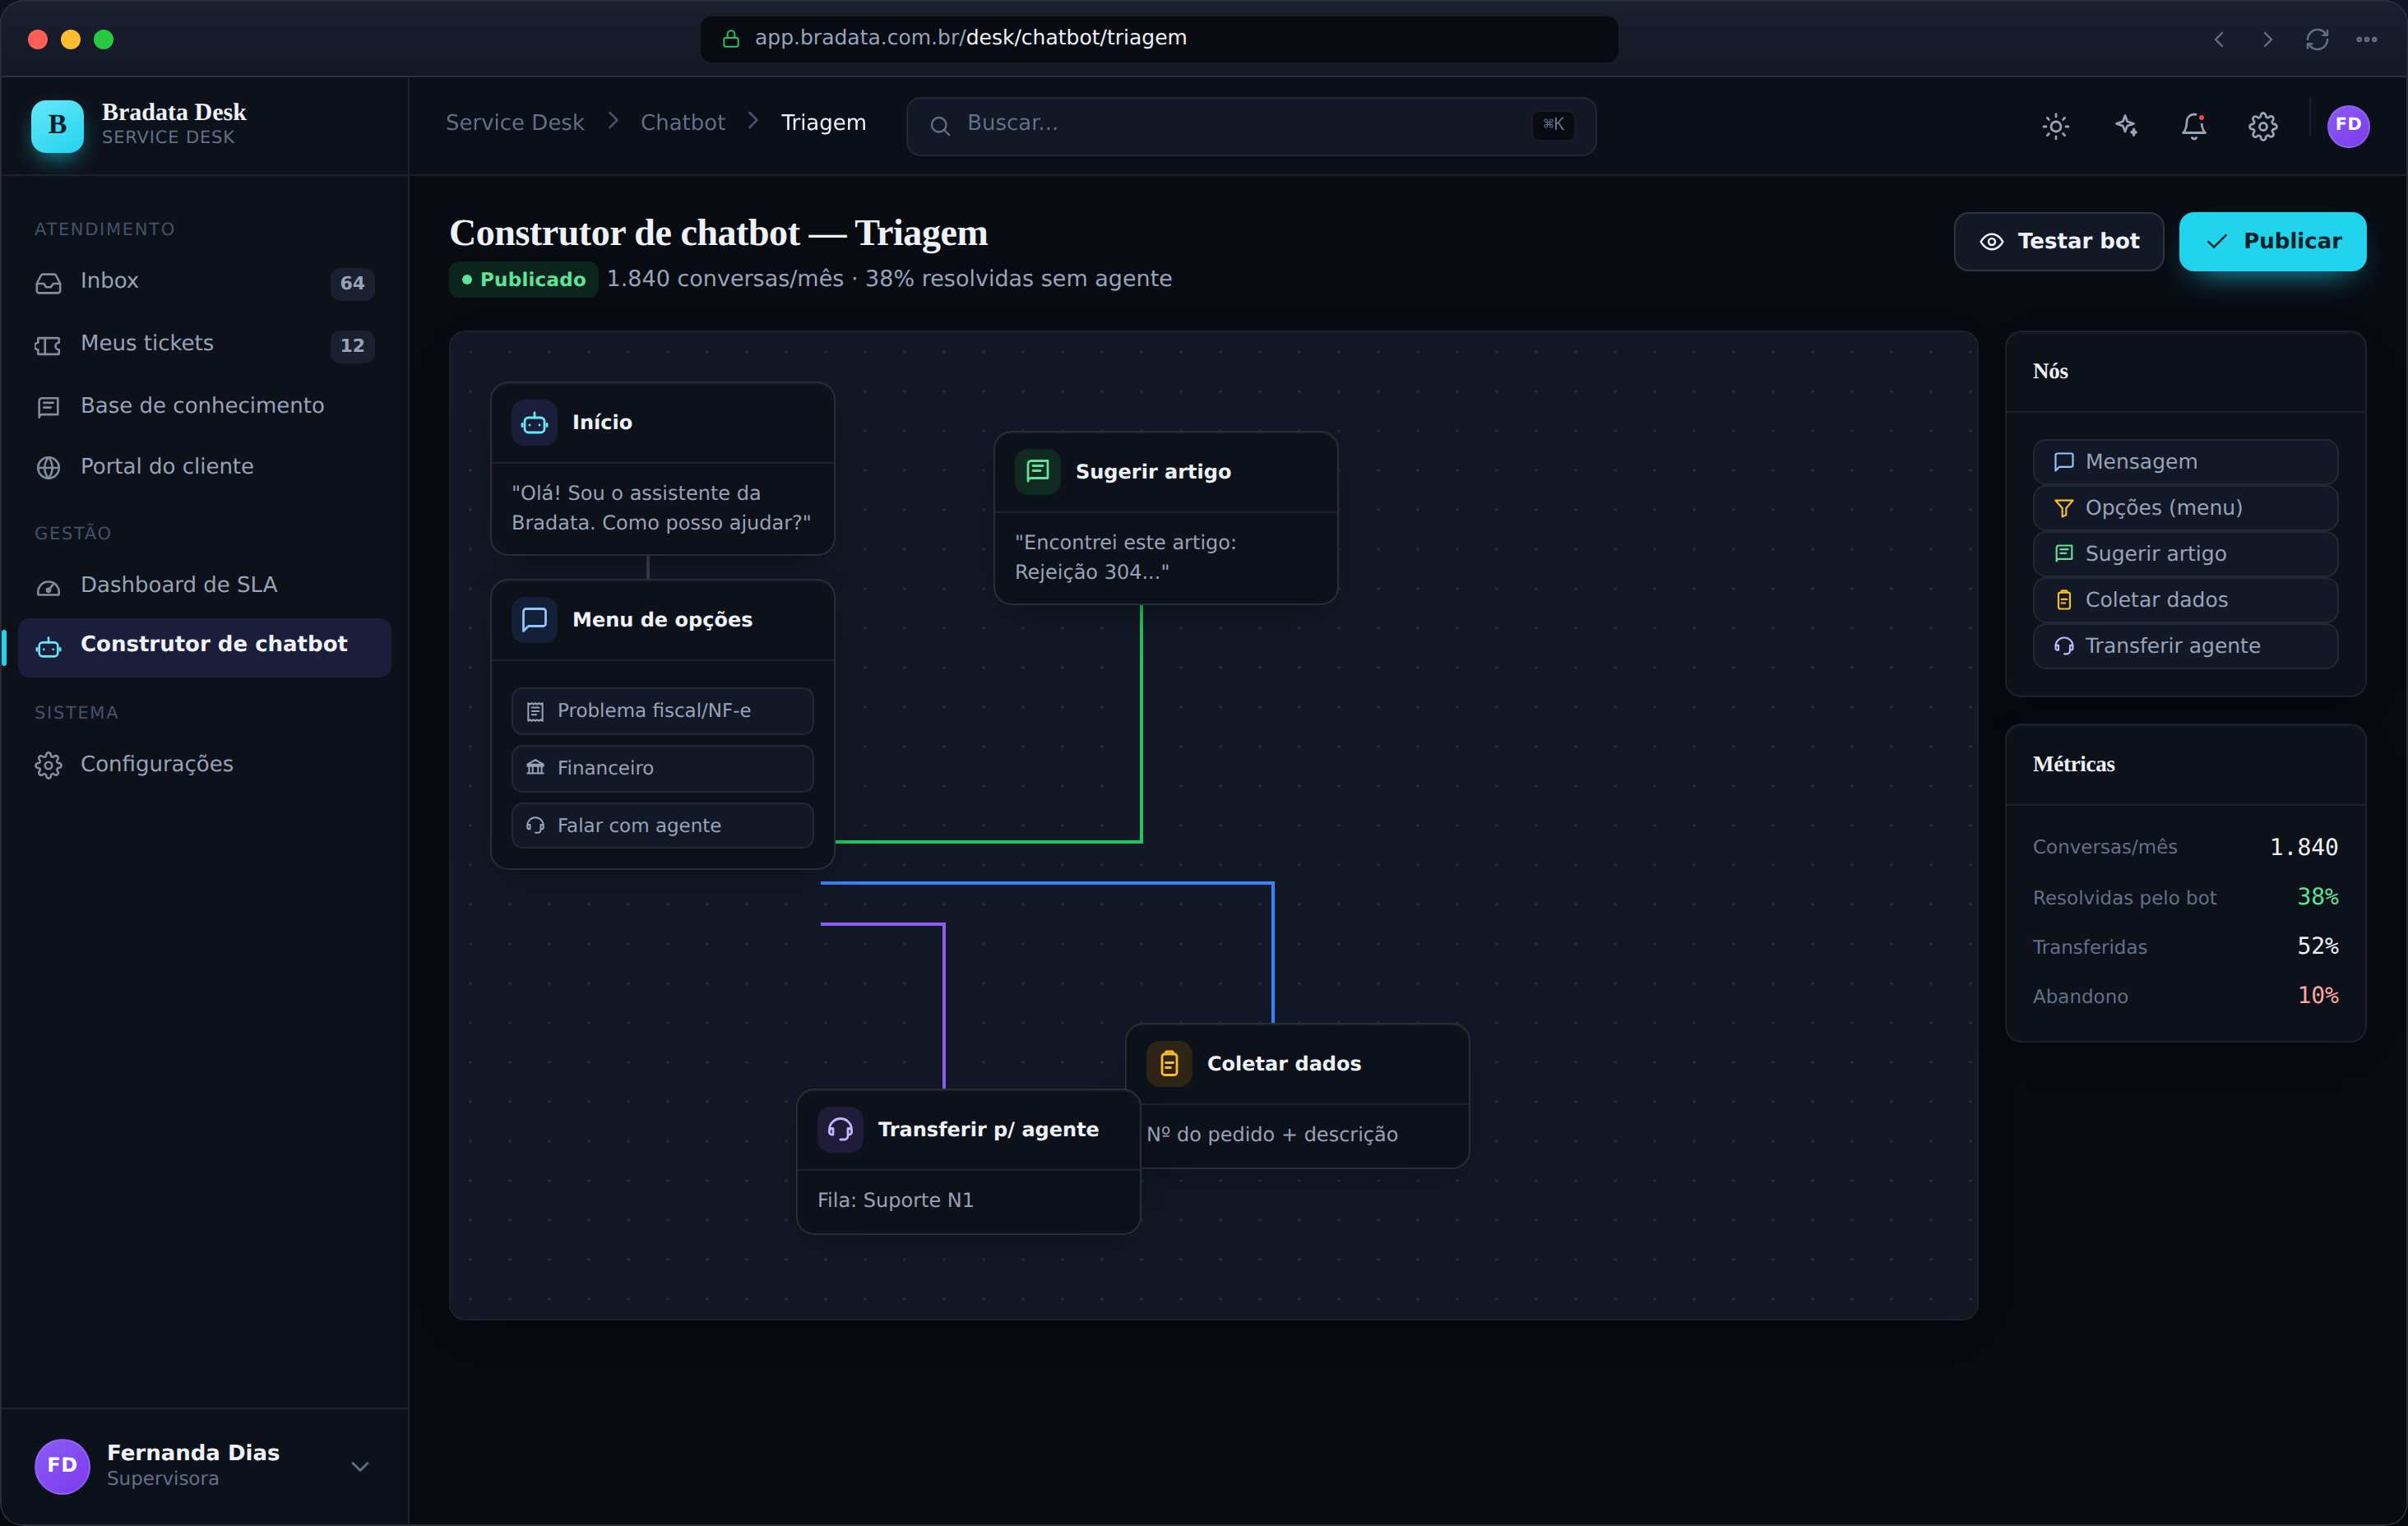Click the Conversas/mês value 1.840
The width and height of the screenshot is (2408, 1526).
(x=2303, y=848)
